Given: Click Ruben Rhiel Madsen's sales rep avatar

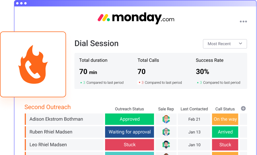Looking at the screenshot, I should pyautogui.click(x=166, y=132).
